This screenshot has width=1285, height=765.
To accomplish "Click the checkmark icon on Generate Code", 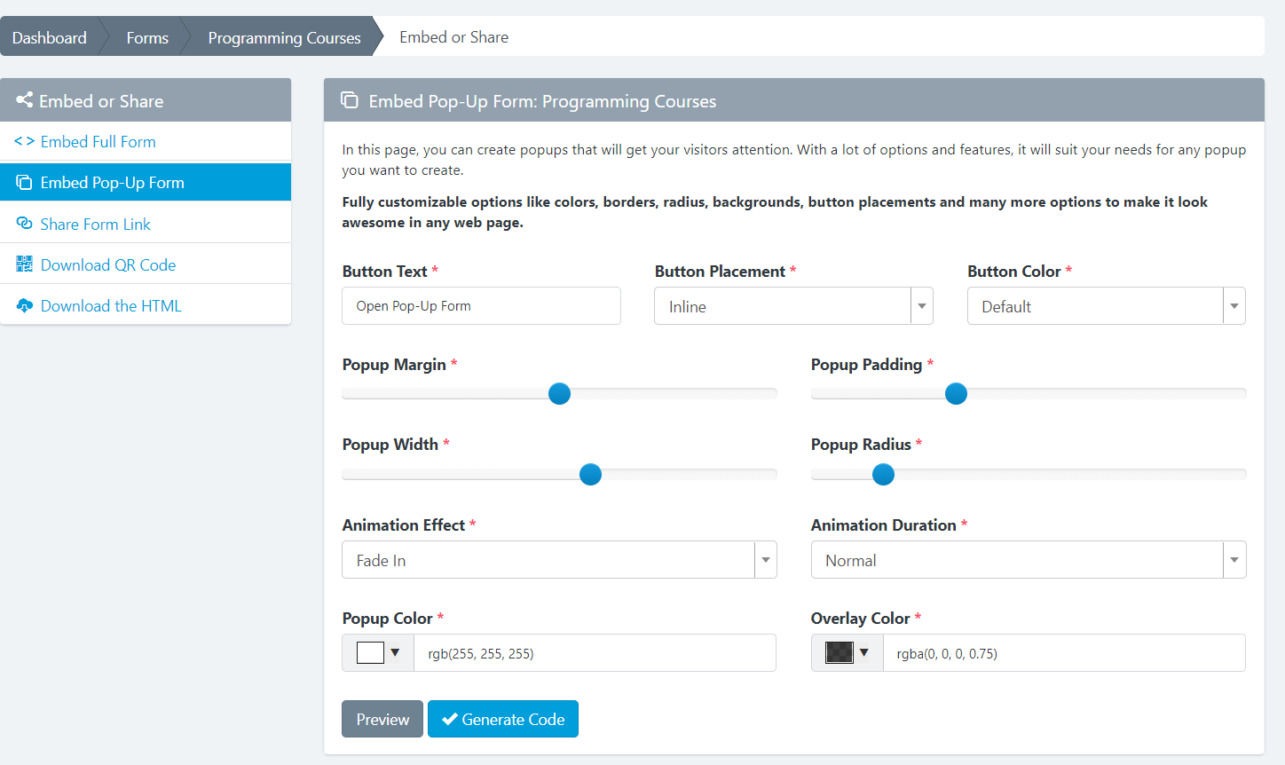I will pyautogui.click(x=449, y=720).
